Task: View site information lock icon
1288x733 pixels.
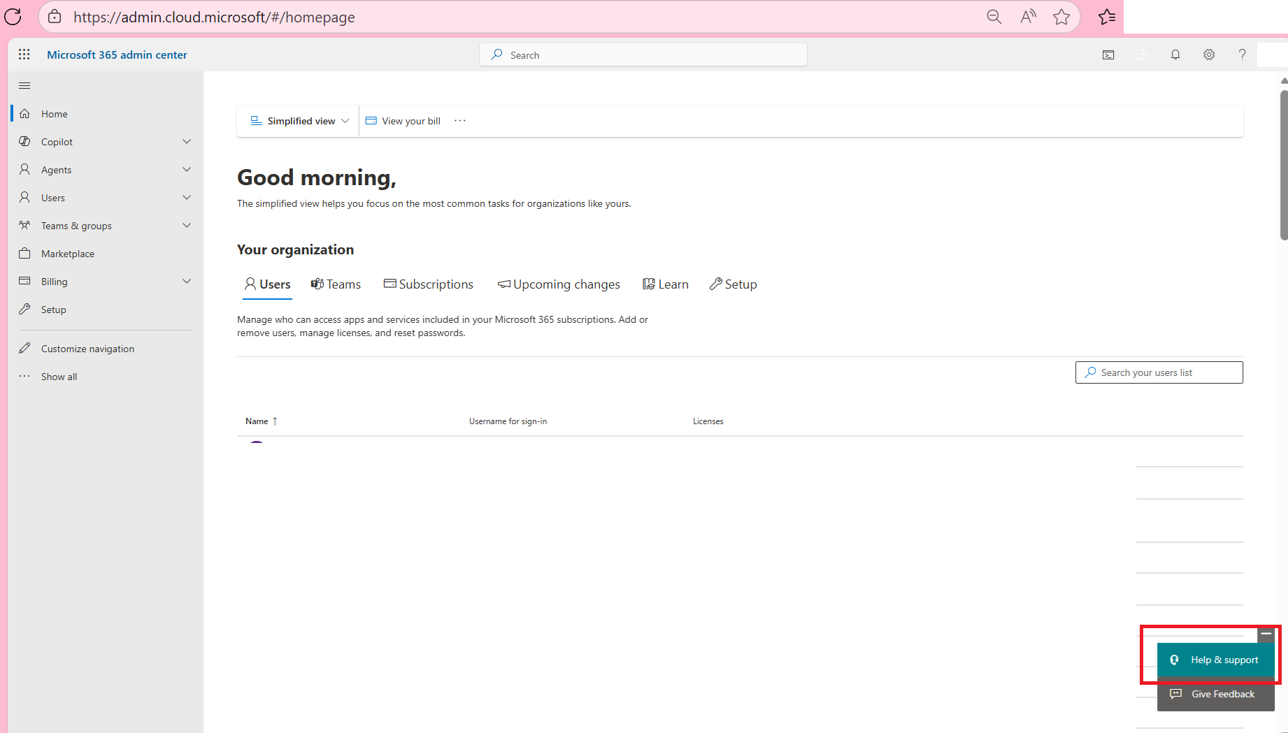Action: click(x=55, y=17)
